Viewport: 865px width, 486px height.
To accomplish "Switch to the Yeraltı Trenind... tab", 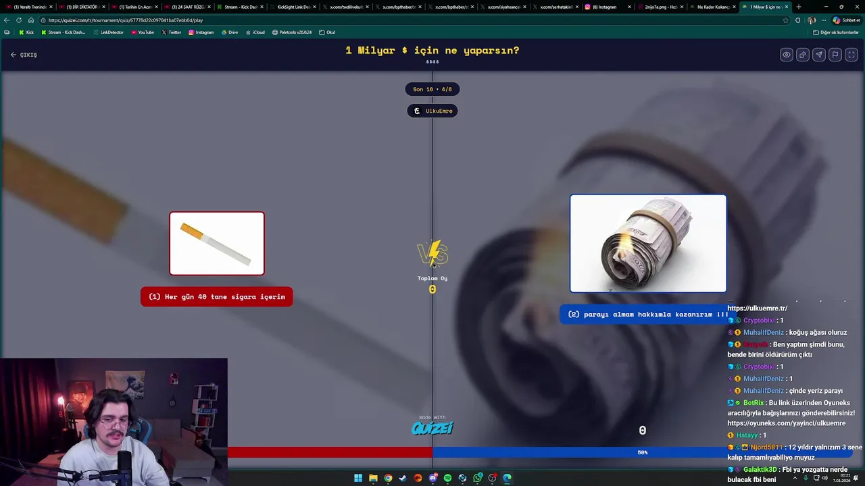I will (28, 7).
